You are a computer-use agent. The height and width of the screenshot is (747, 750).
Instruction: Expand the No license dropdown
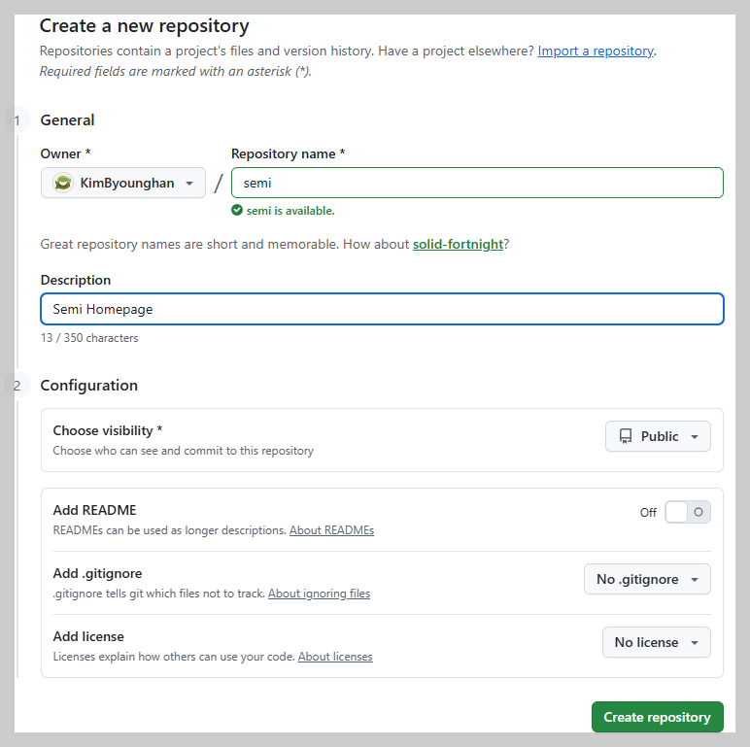point(656,642)
